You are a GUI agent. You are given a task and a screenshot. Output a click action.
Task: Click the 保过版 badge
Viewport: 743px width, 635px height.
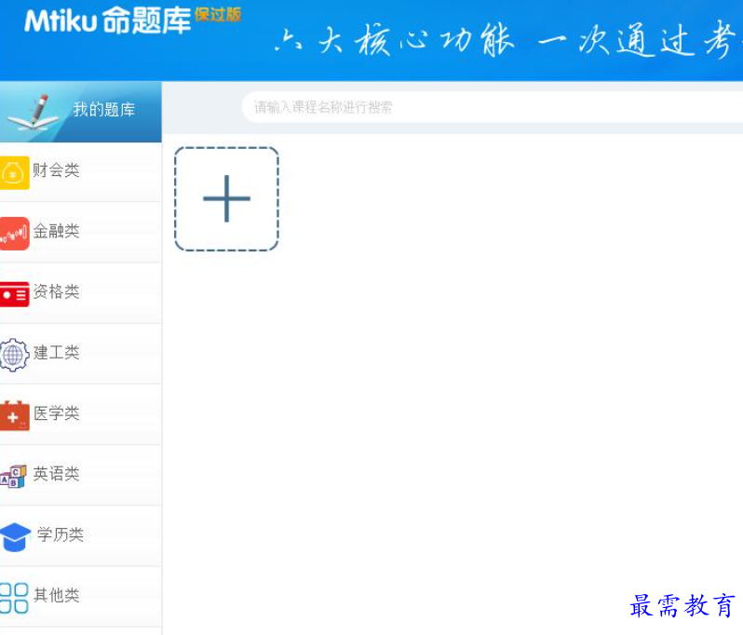pyautogui.click(x=218, y=15)
